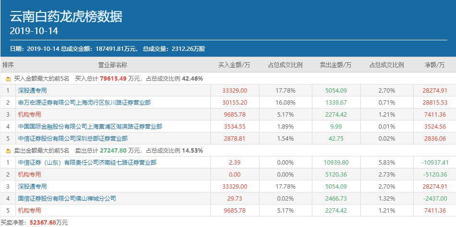This screenshot has width=456, height=227.
Task: Click the sell amount 1339.67
Action: pyautogui.click(x=336, y=103)
